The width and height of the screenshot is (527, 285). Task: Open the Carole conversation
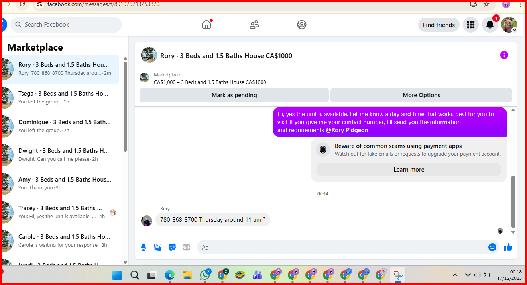tap(61, 241)
